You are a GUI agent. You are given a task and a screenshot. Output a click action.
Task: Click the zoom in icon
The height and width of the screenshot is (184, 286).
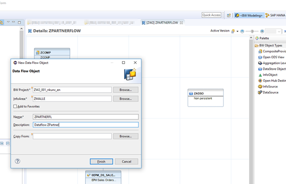coord(262,31)
